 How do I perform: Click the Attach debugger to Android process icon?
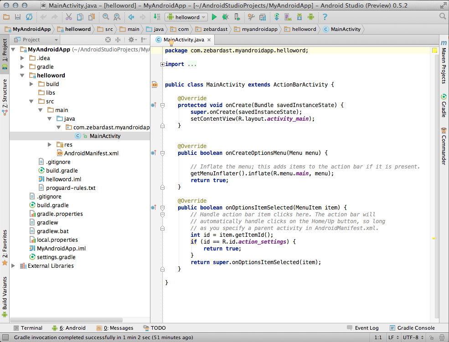237,17
